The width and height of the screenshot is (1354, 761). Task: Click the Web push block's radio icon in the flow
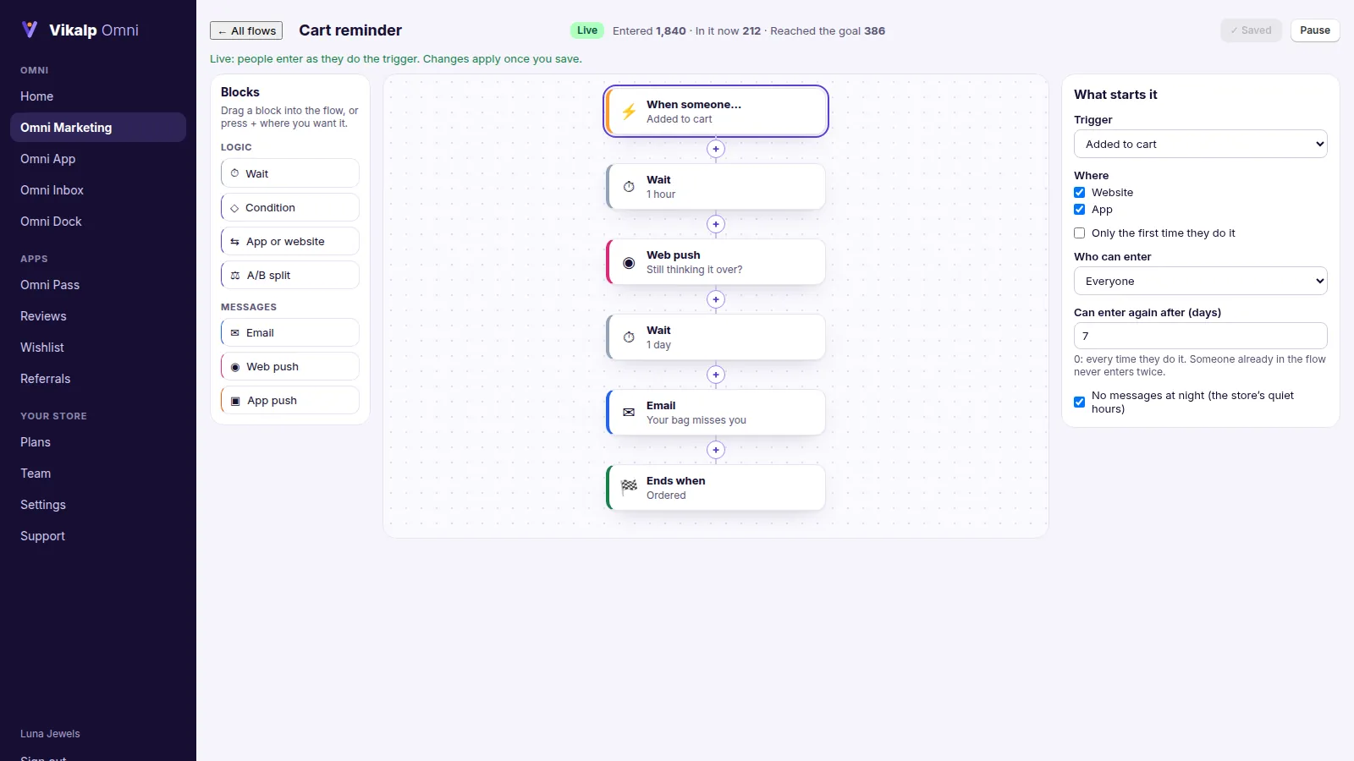click(629, 262)
